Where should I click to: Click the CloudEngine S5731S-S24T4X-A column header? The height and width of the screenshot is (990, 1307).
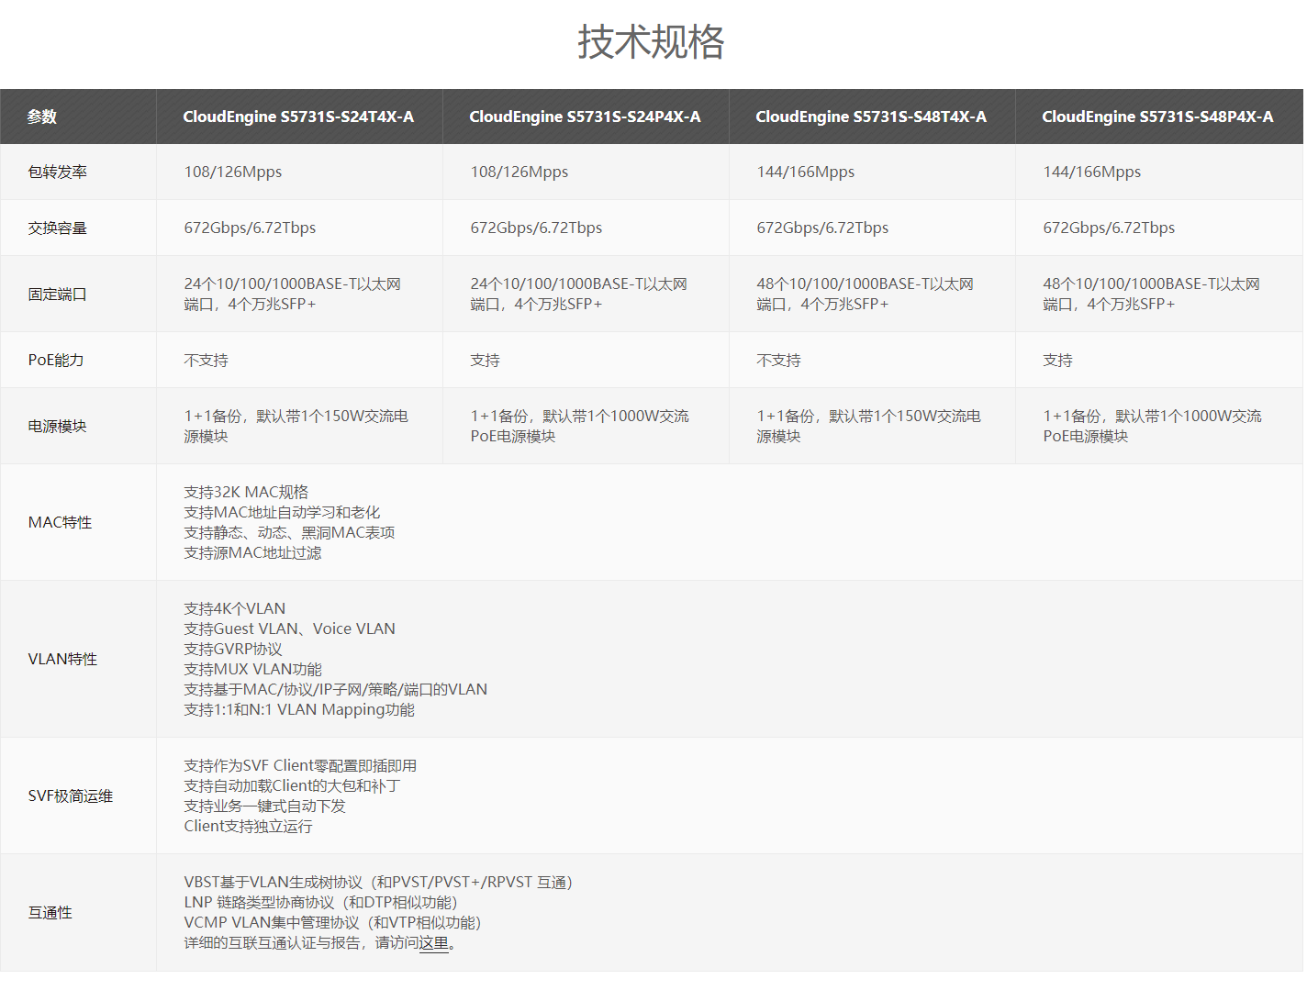[x=298, y=117]
